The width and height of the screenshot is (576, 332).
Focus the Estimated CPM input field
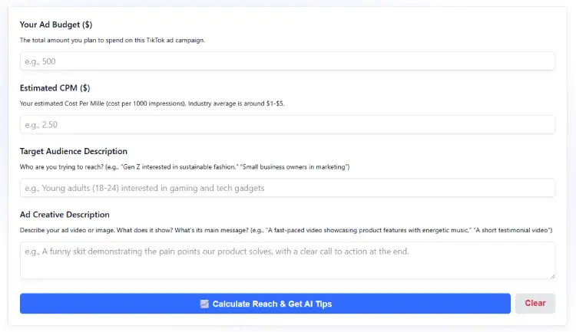point(288,125)
